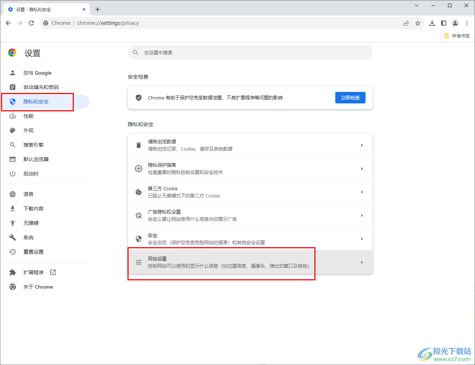Open the profile avatar icon
This screenshot has height=365, width=475.
[x=455, y=23]
